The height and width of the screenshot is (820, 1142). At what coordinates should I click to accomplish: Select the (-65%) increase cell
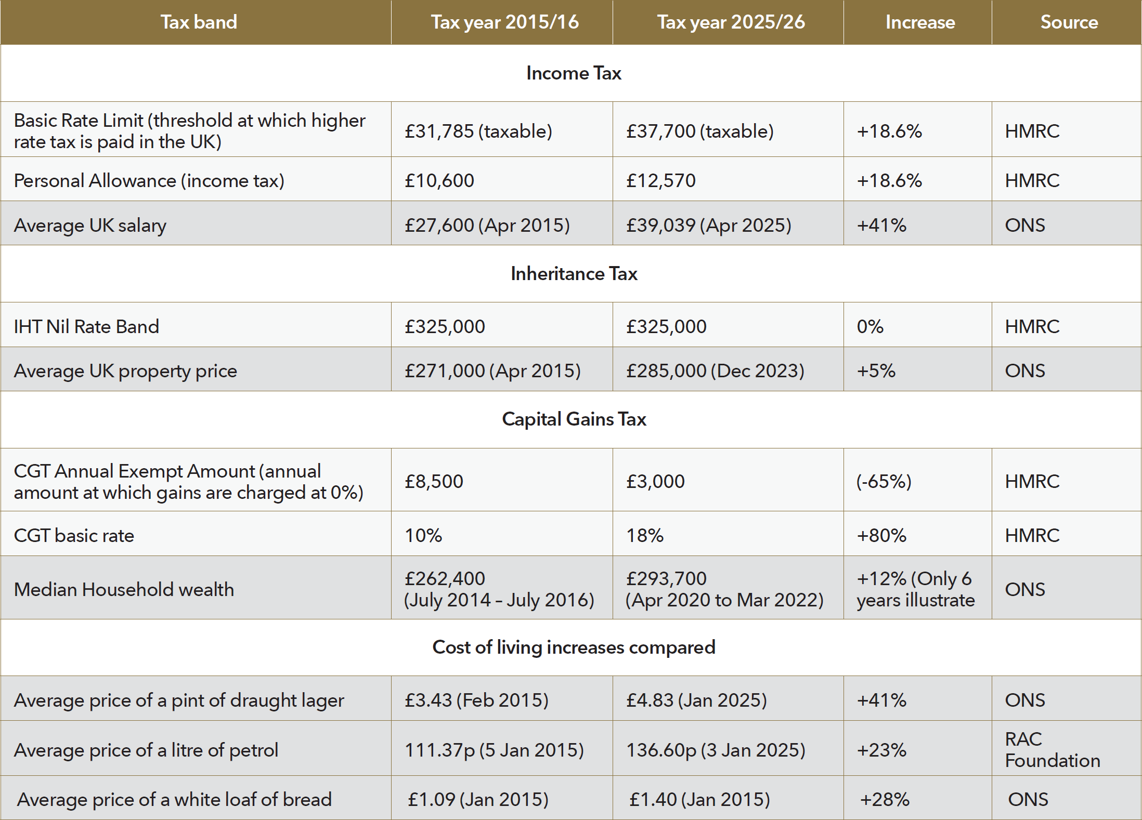click(884, 481)
